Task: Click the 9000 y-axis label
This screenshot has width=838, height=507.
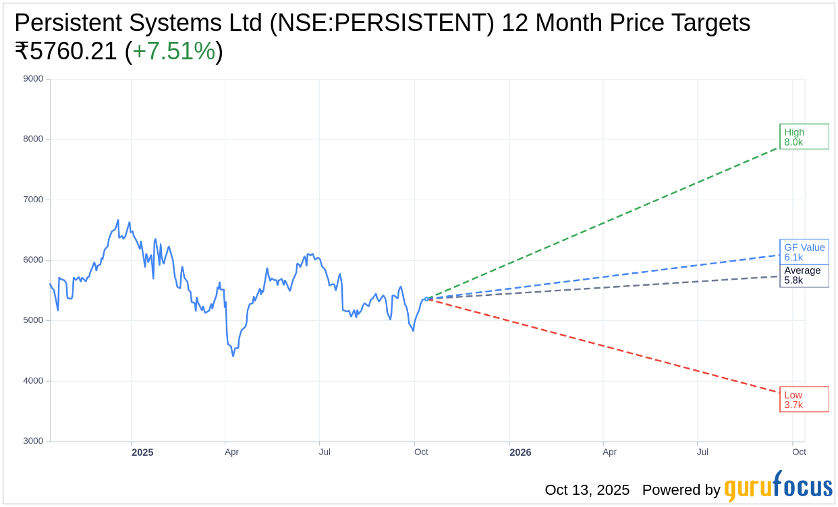Action: coord(33,79)
